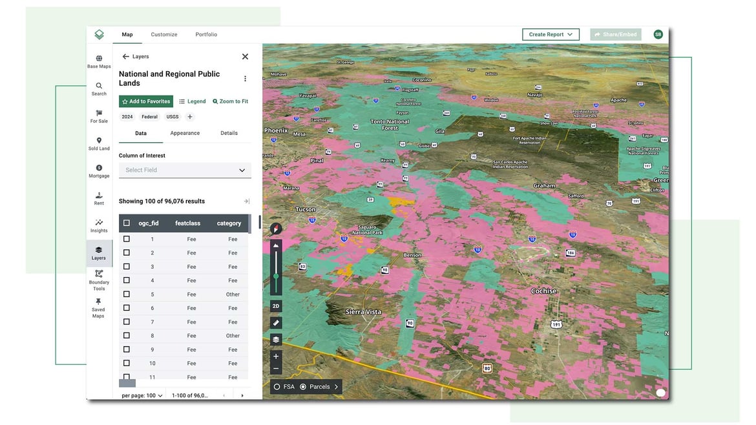The height and width of the screenshot is (425, 756).
Task: Open the Sold Land panel
Action: [x=98, y=143]
